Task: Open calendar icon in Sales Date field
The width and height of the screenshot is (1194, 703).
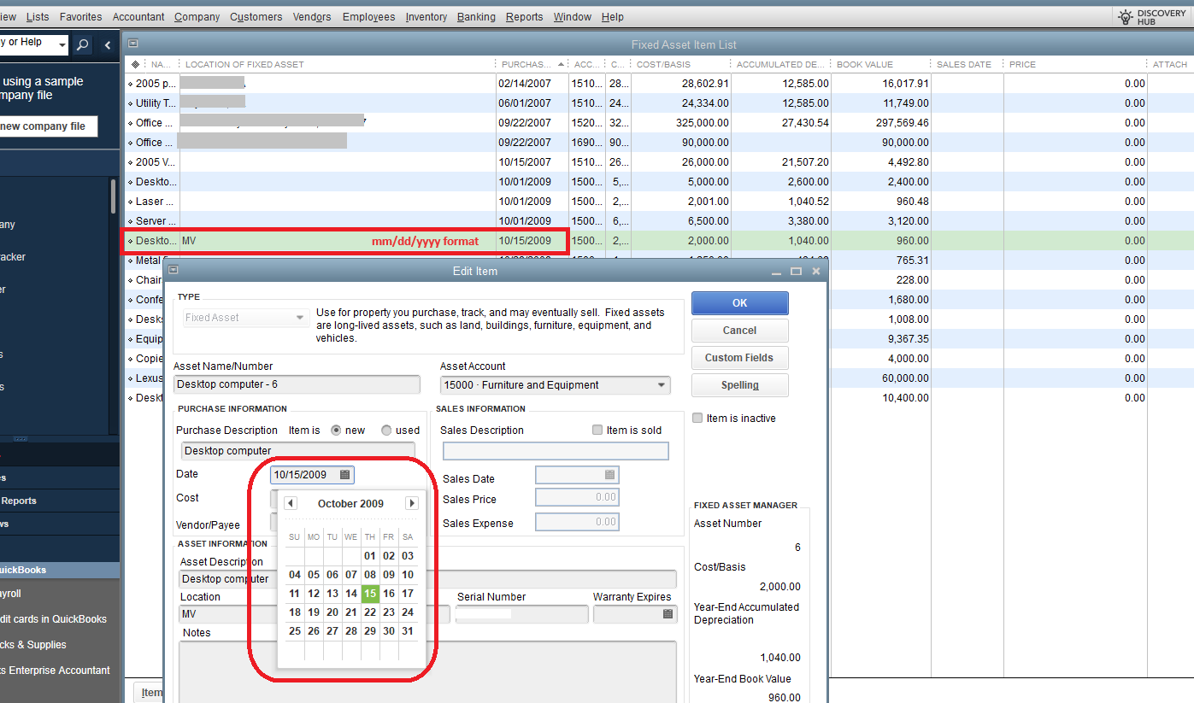Action: 609,475
